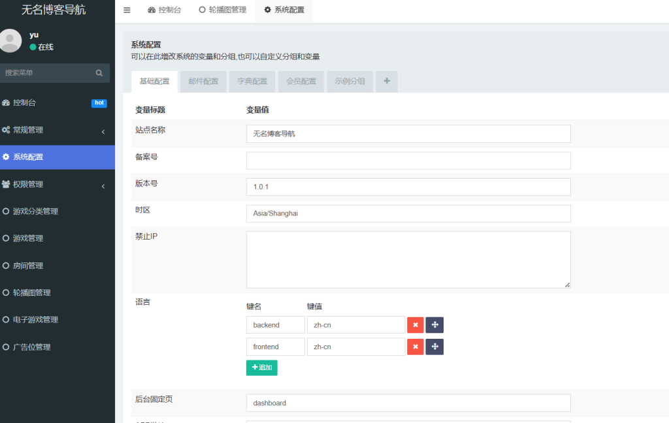
Task: Click the search magnifier icon
Action: point(99,72)
